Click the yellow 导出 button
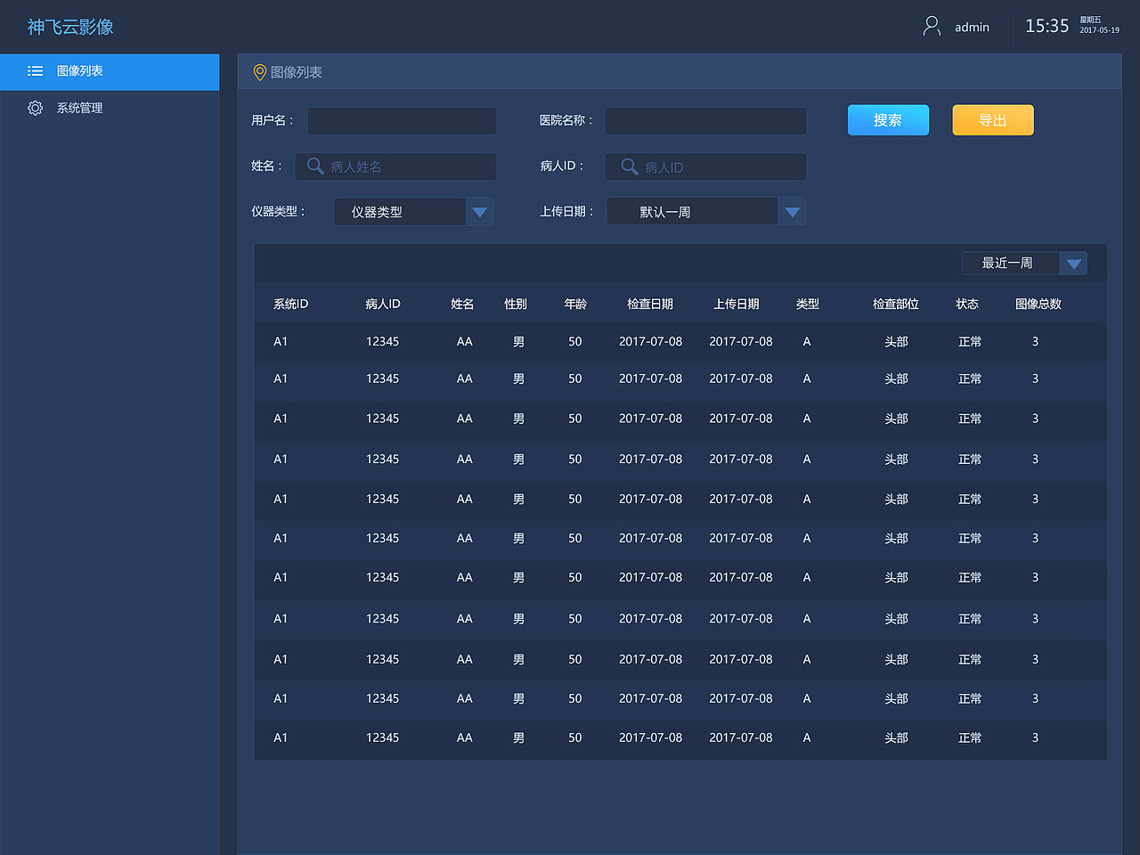1140x855 pixels. pos(993,120)
